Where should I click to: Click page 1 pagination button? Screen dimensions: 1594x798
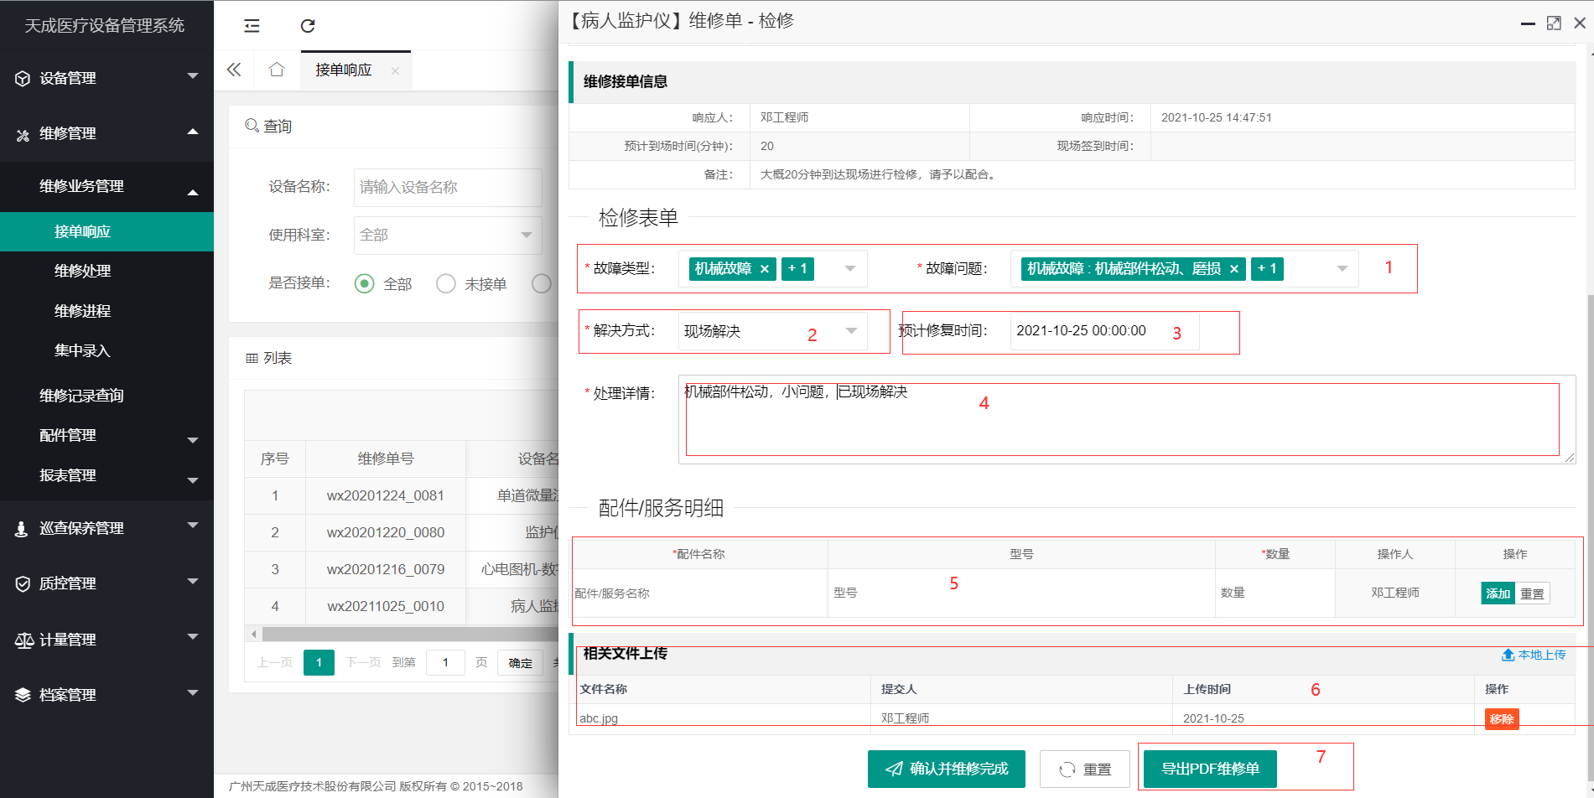319,663
